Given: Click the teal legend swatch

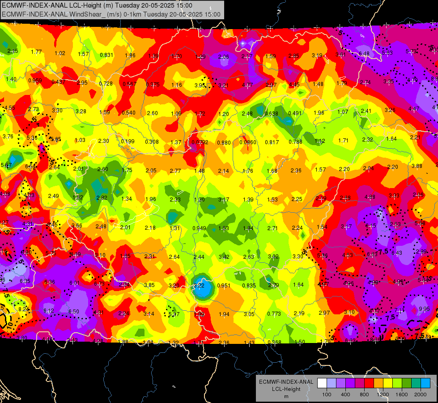Looking at the screenshot, I should click(416, 383).
